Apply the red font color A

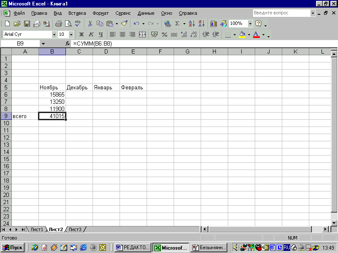(256, 35)
